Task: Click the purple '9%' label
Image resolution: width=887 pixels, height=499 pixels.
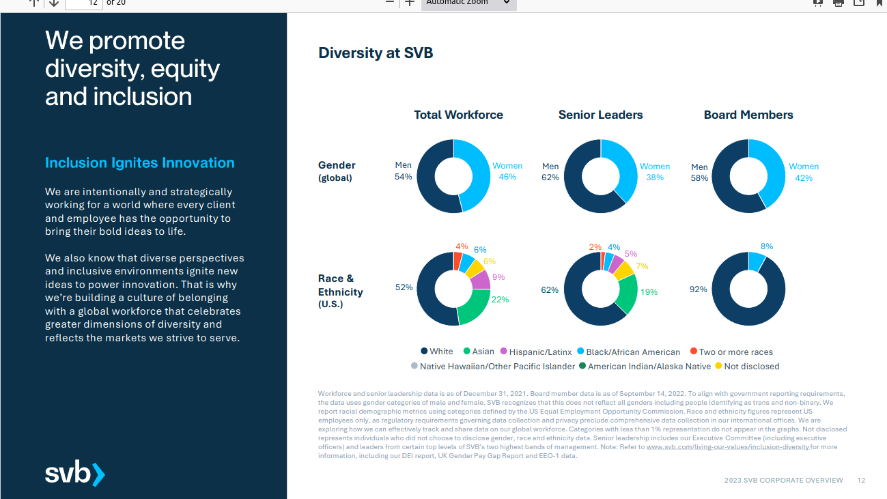Action: [x=498, y=277]
